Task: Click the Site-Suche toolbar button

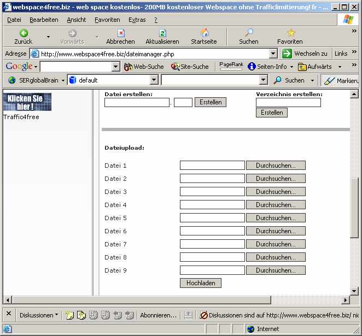Action: coord(190,67)
